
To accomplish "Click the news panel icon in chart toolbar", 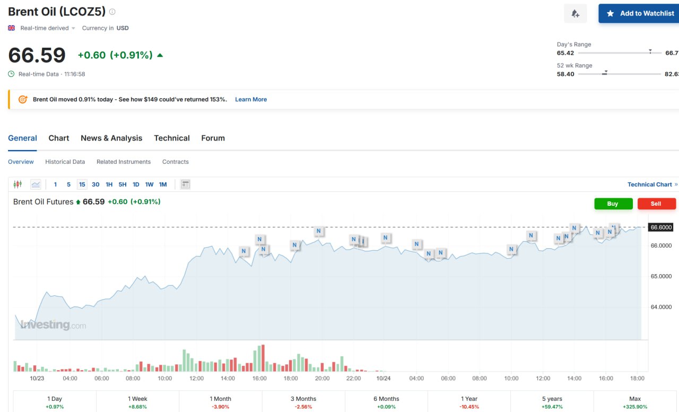I will pos(185,185).
